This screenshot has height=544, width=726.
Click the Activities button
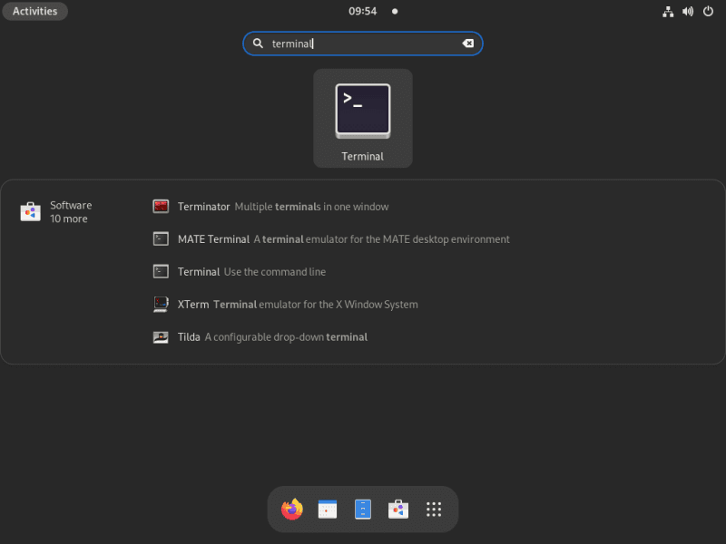click(34, 12)
